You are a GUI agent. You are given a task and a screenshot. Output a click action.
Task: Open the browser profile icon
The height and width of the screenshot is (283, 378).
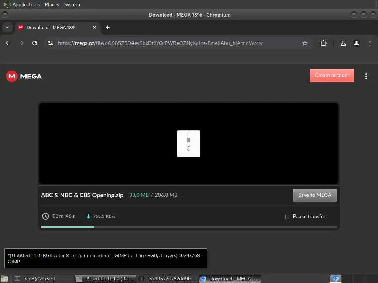click(357, 43)
